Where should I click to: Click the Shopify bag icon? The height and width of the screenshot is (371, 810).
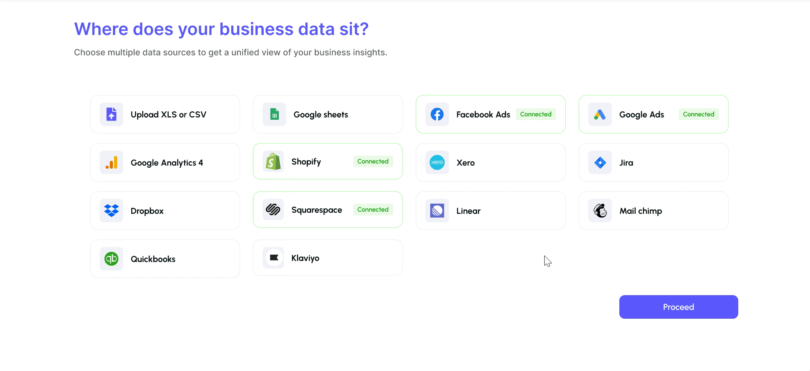[x=273, y=161]
